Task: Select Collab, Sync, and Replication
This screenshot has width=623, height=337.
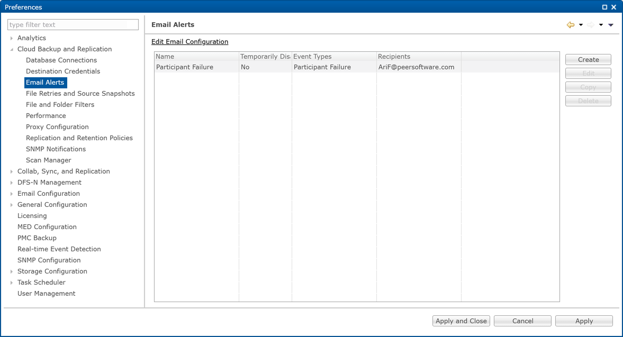Action: point(64,171)
